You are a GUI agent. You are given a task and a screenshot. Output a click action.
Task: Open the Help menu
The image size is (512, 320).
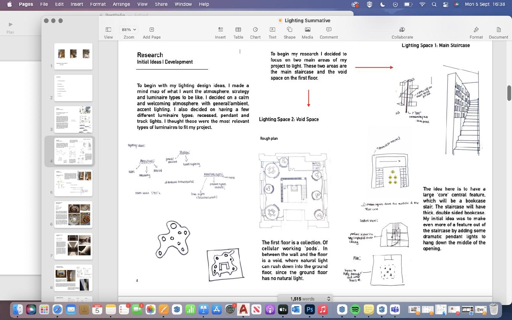204,4
